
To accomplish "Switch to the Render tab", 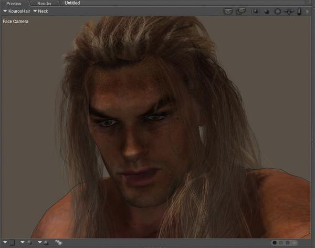I will (45, 4).
